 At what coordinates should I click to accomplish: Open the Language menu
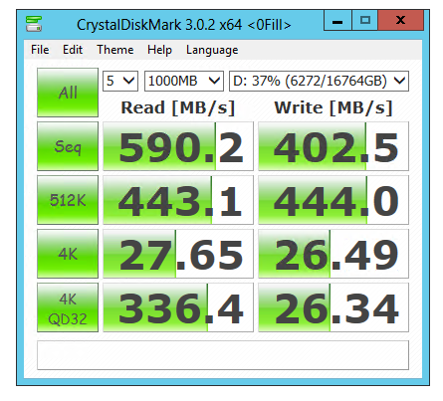212,50
